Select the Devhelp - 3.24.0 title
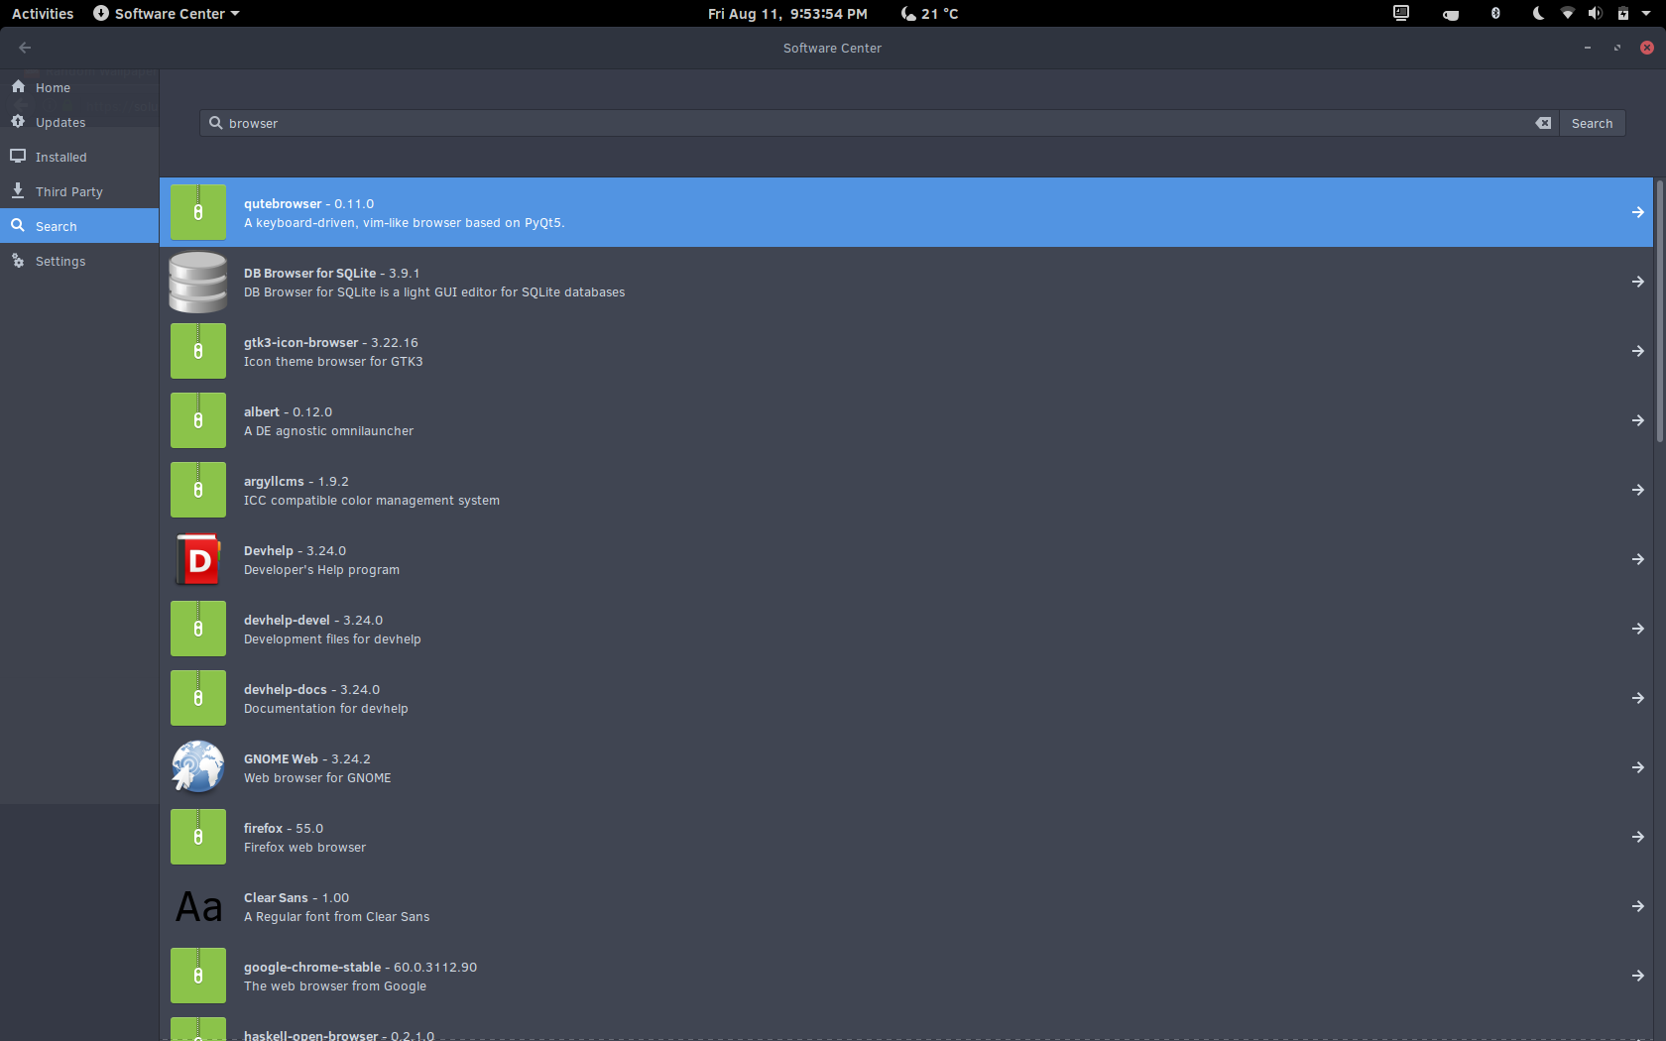The height and width of the screenshot is (1041, 1666). tap(295, 550)
